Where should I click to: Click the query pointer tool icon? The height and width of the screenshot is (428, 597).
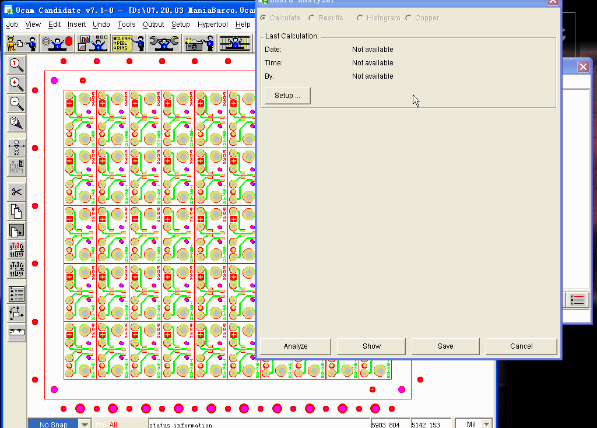click(x=16, y=123)
